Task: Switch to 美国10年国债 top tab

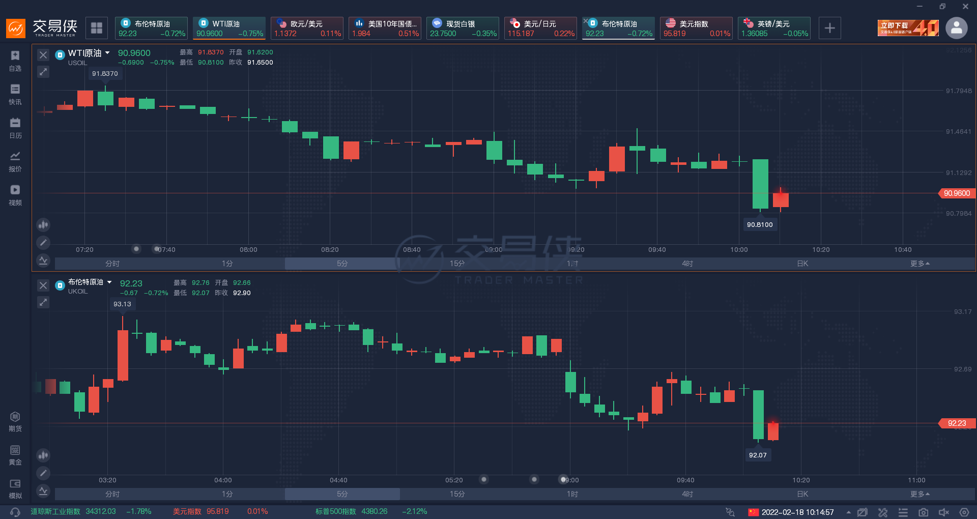Action: pos(385,28)
